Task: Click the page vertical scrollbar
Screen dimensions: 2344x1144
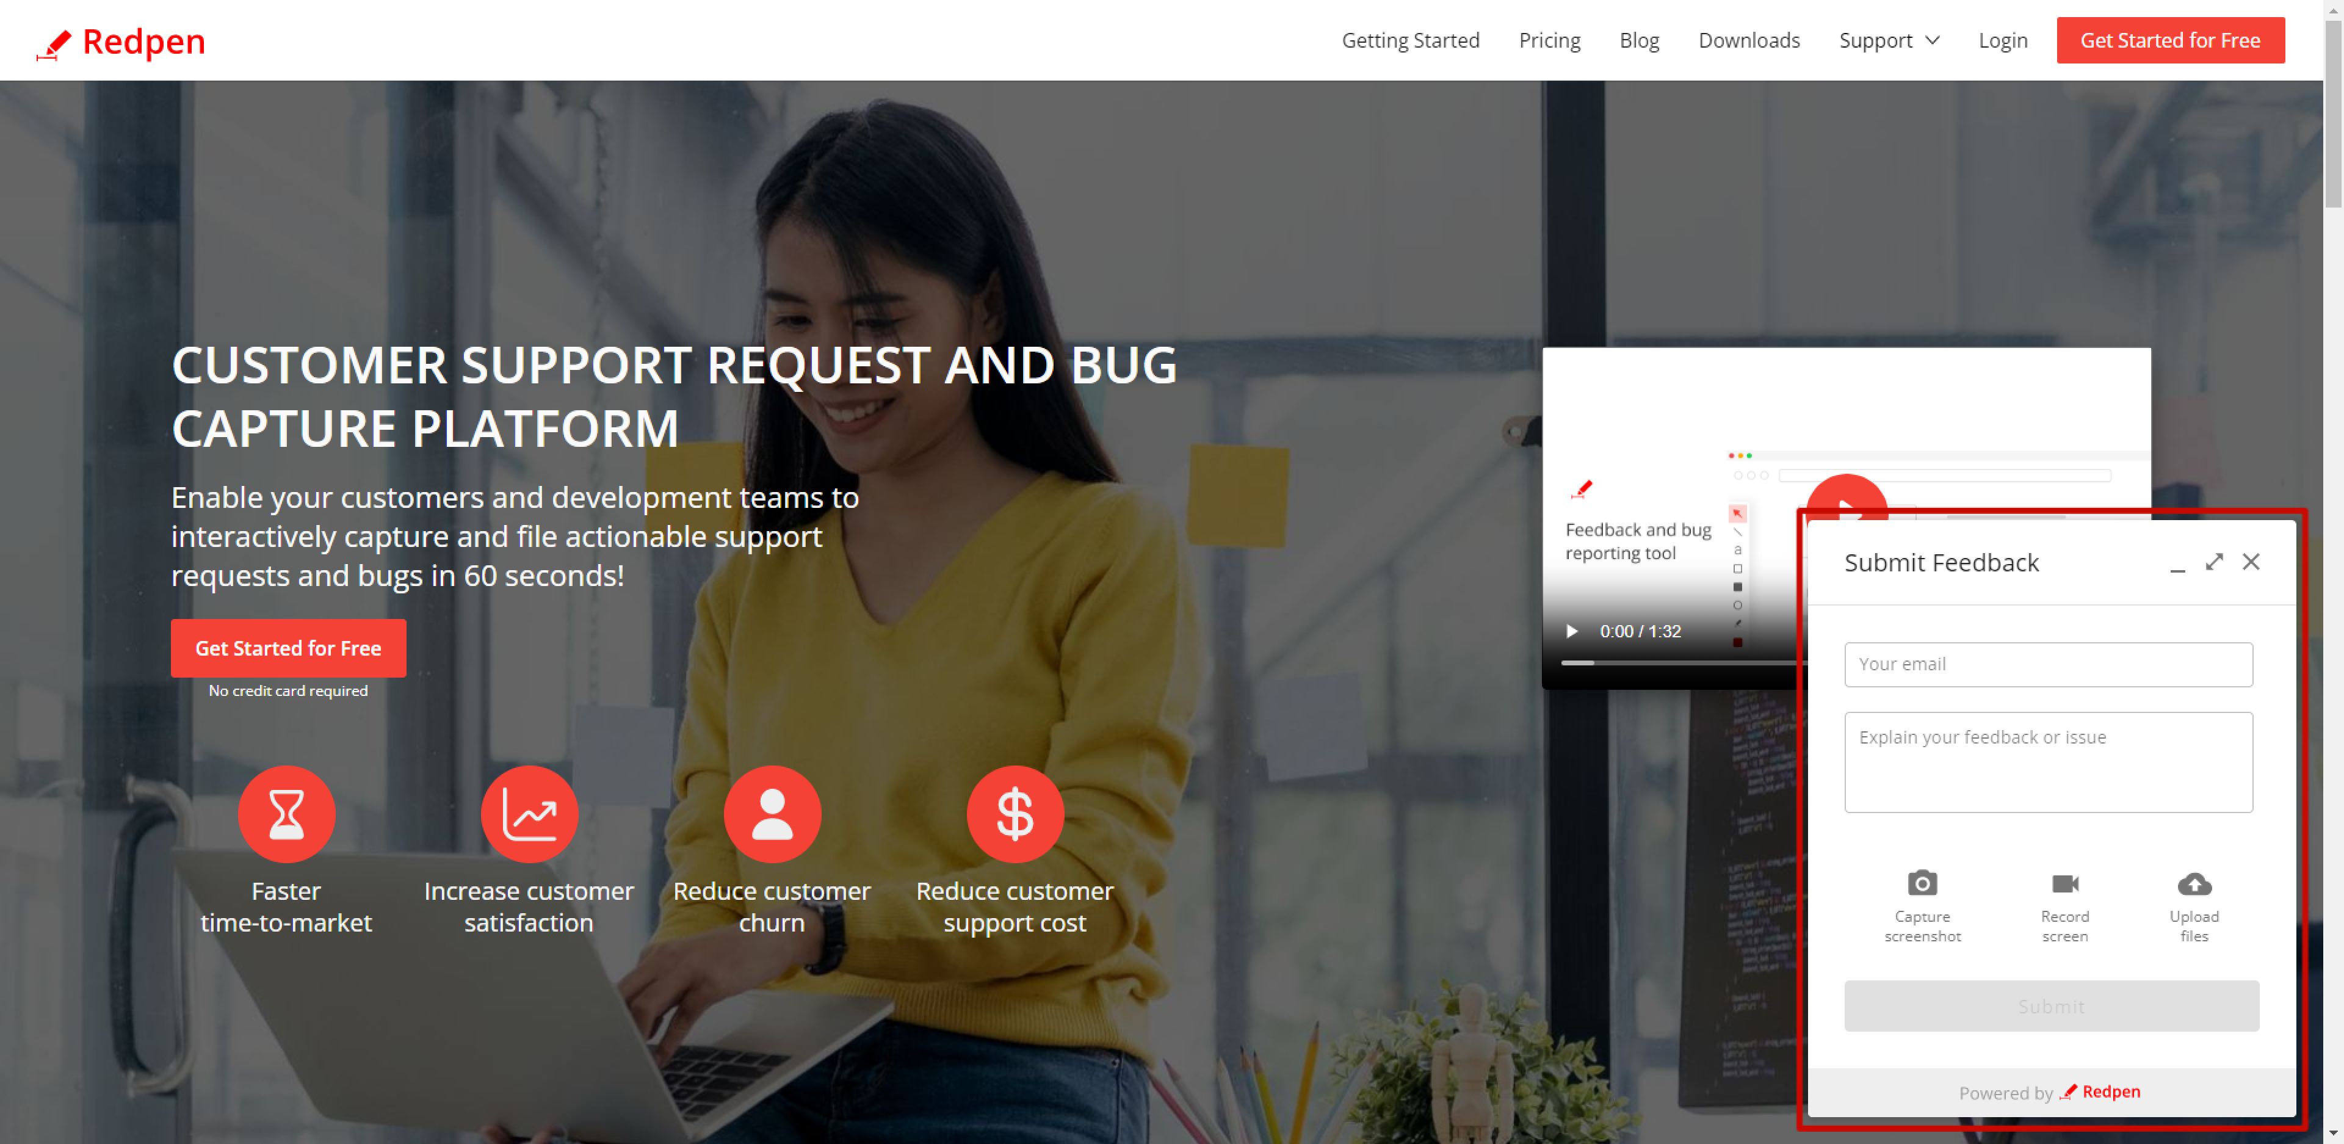Action: point(2333,114)
